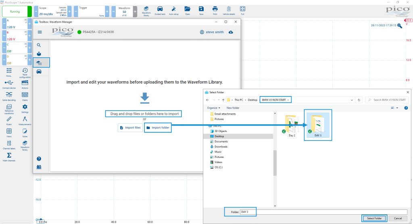Screen dimensions: 413x224
Task: Increase Channel A range with plus
Action: tap(30, 24)
